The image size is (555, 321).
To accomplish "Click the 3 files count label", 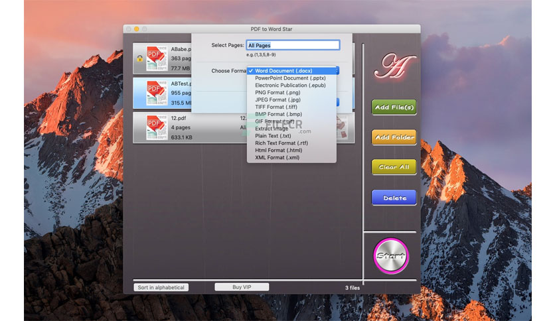I will point(353,288).
